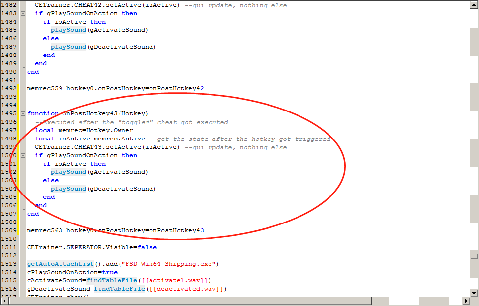
Task: Toggle fold marker at line 1501
Action: pos(23,164)
